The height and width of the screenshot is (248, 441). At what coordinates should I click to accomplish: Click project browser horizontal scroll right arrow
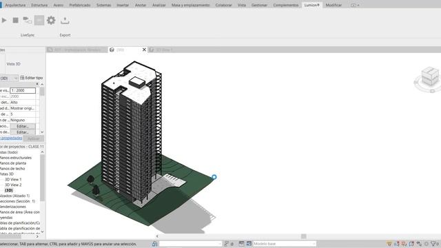[37, 236]
